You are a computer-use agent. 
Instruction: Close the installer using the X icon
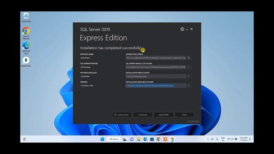point(191,29)
